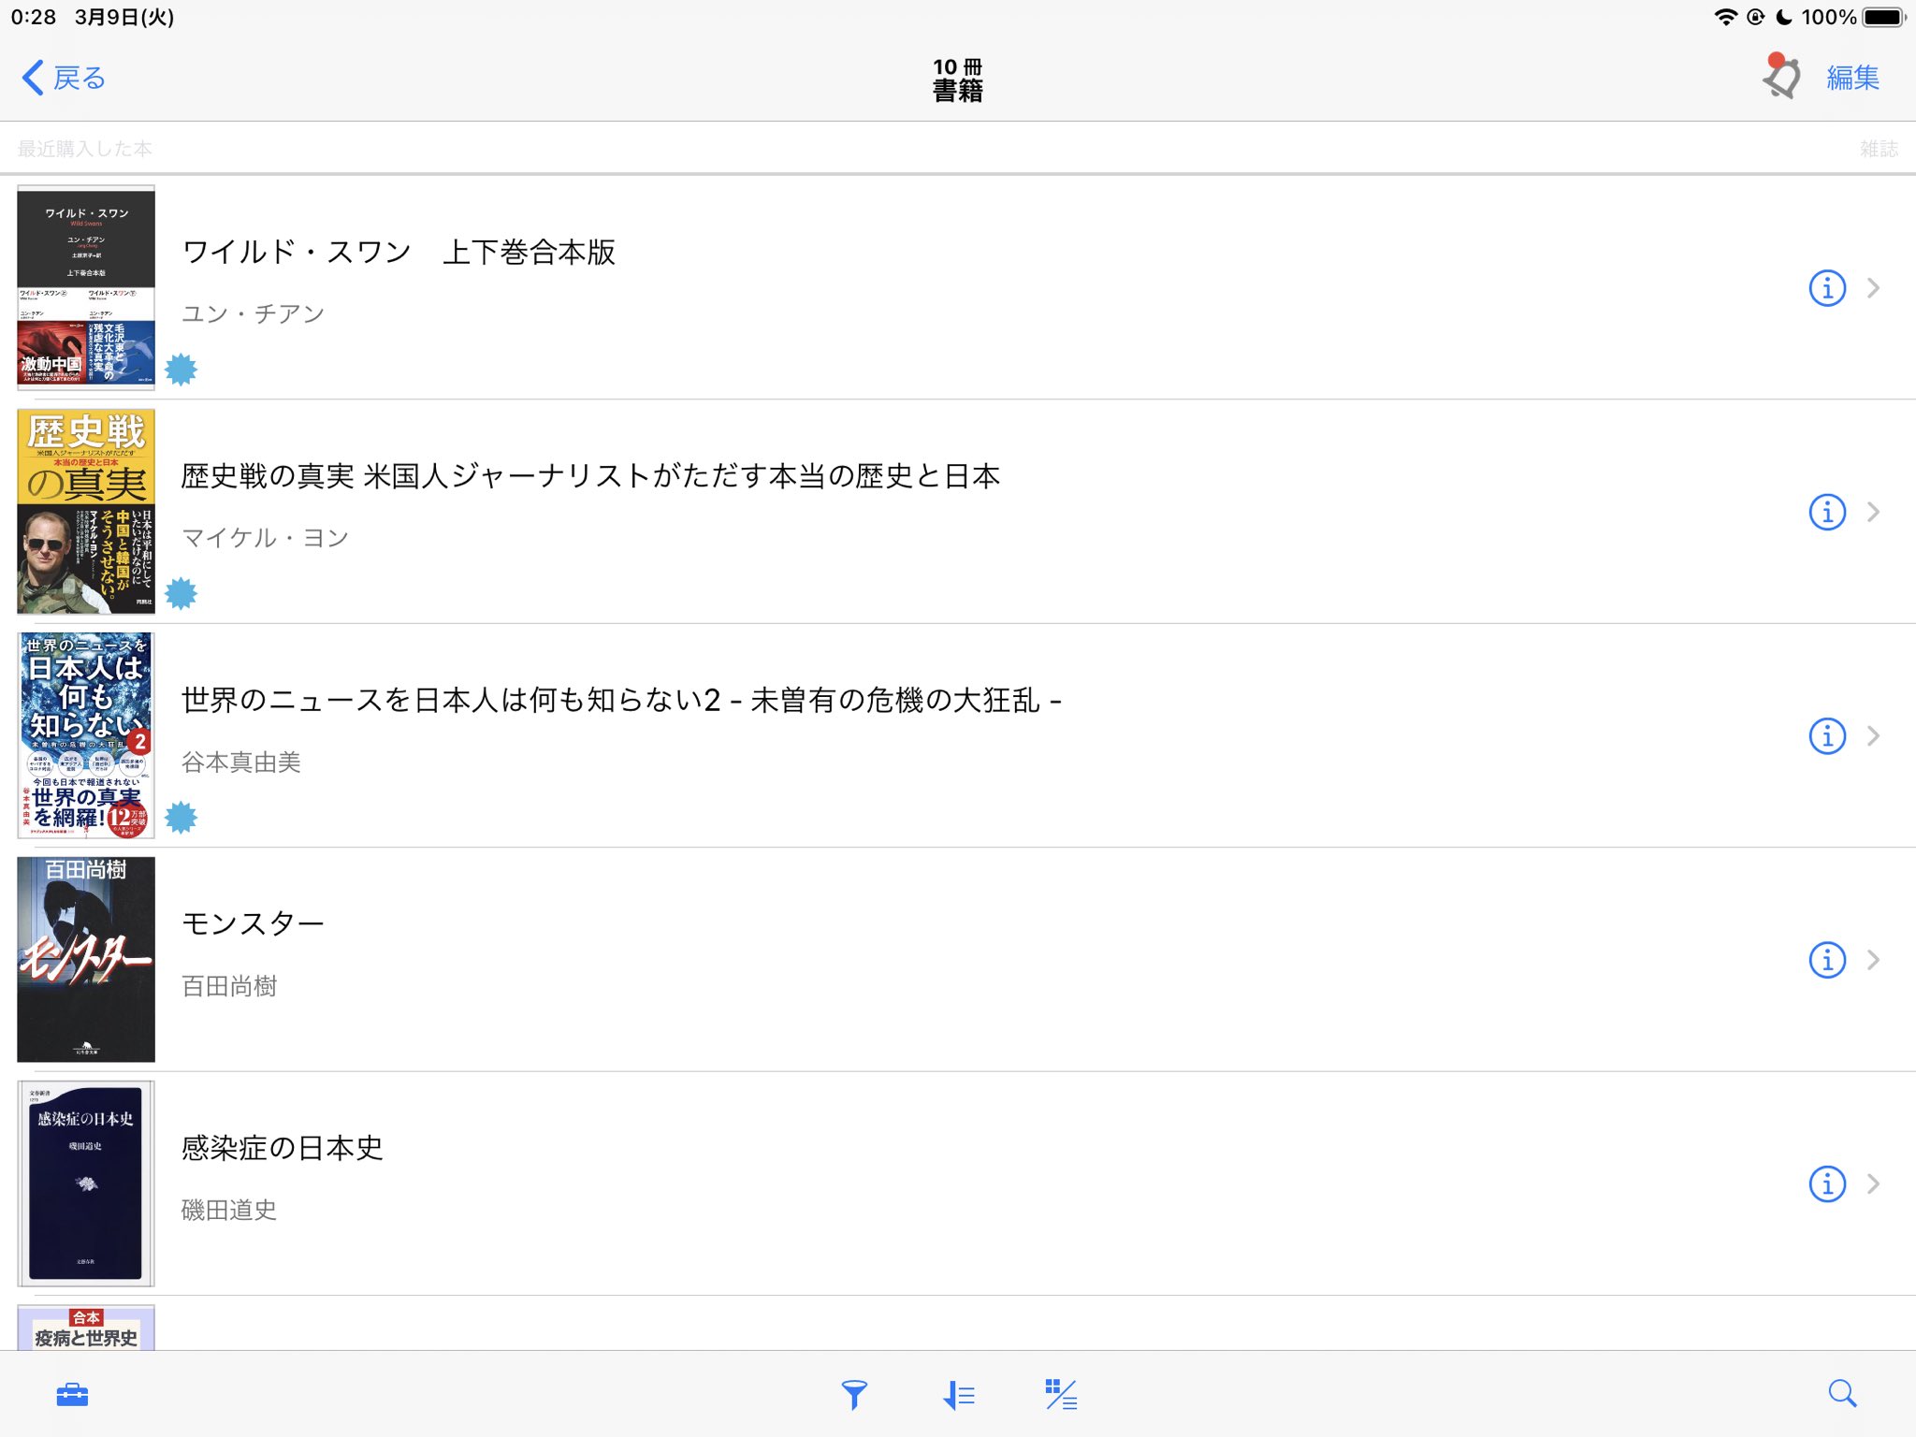Select title 感染症の日本史

(282, 1148)
